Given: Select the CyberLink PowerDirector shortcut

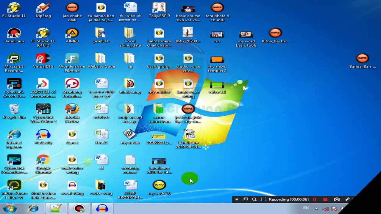Looking at the screenshot, I should 14,164.
